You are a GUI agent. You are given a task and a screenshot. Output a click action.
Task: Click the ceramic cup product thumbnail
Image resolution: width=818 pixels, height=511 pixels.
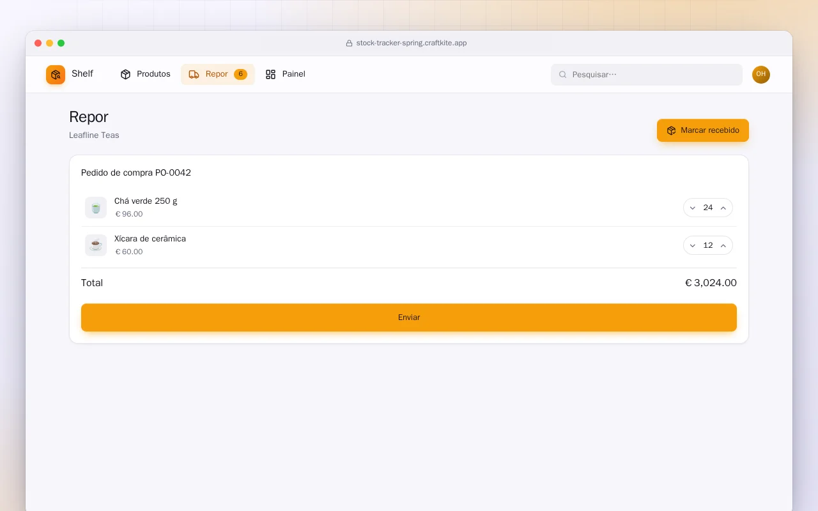tap(96, 245)
